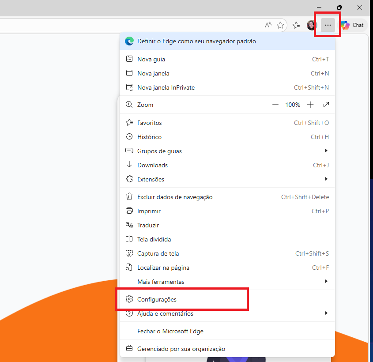Expand the Extensões submenu arrow
The image size is (373, 362).
[x=326, y=179]
